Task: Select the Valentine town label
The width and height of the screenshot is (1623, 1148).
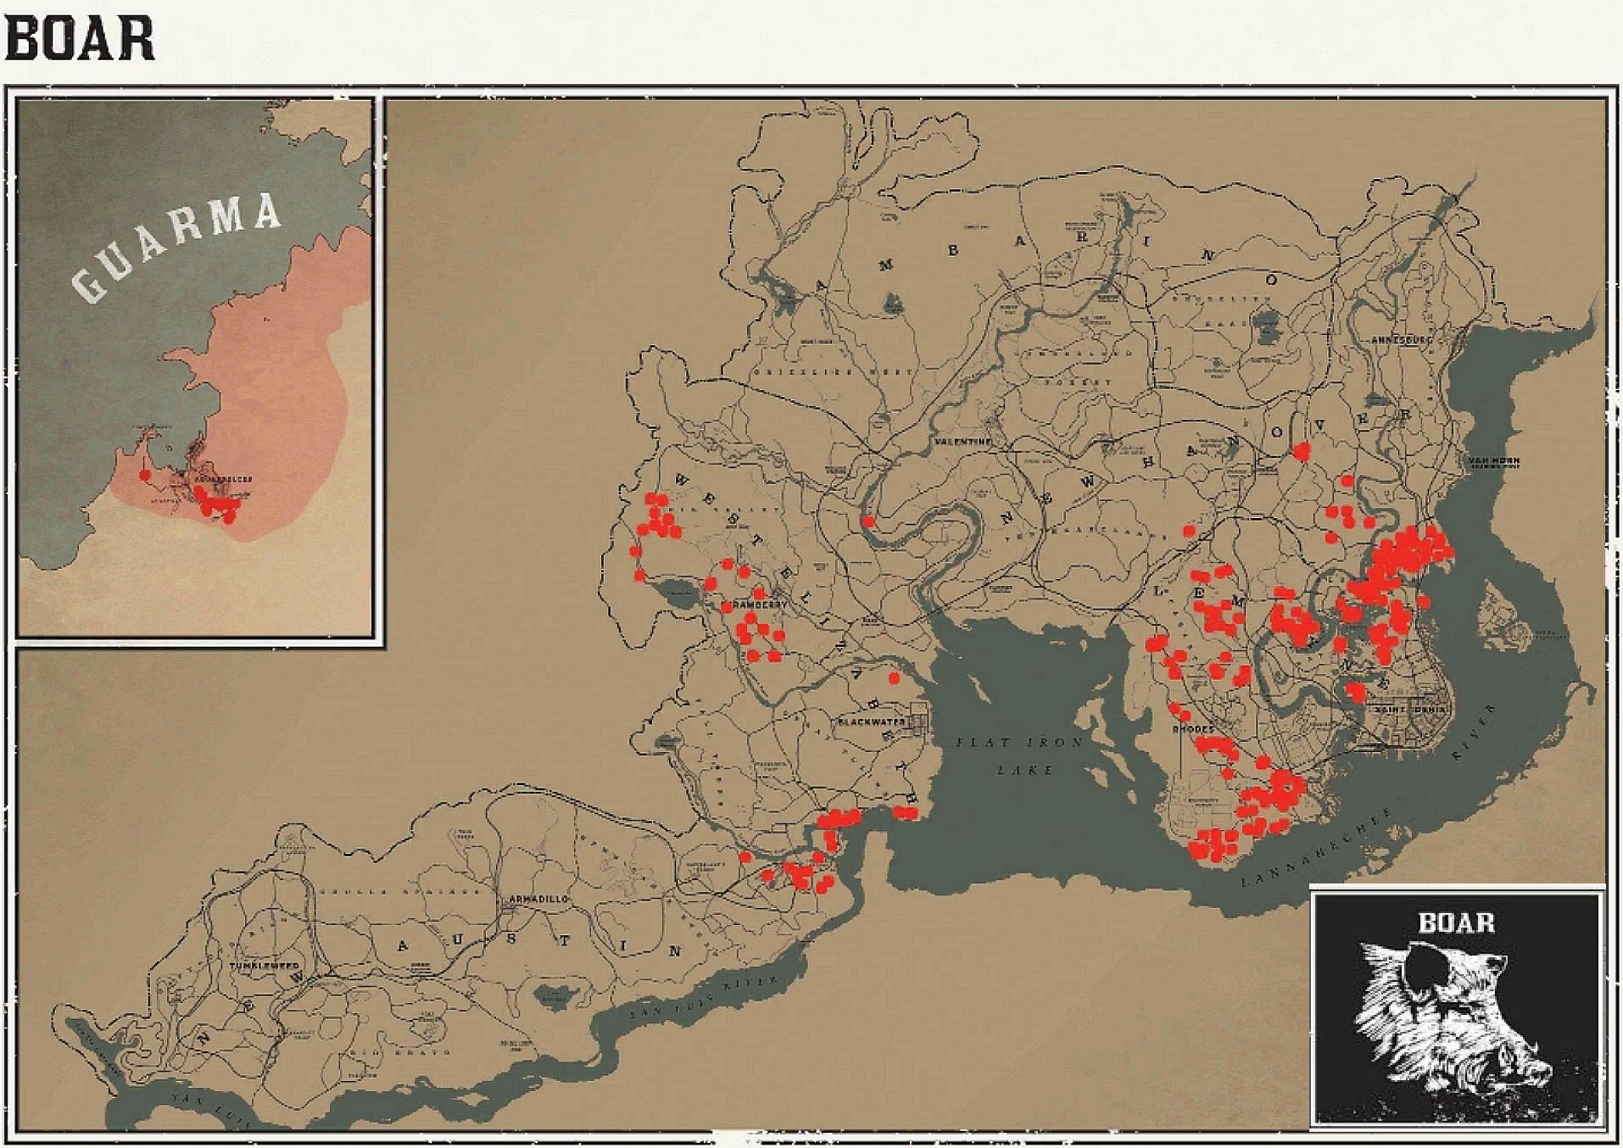Action: pyautogui.click(x=962, y=443)
